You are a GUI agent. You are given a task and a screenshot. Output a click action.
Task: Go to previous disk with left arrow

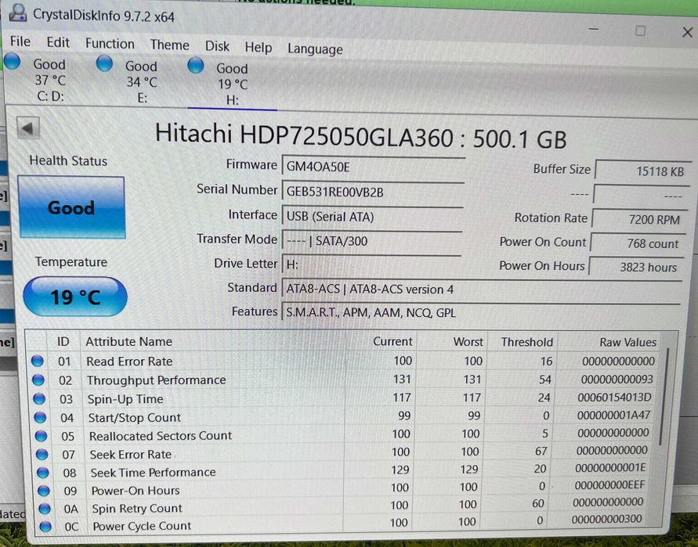click(28, 128)
